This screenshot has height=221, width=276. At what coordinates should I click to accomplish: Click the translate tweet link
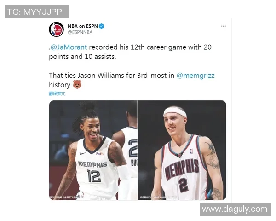57,93
